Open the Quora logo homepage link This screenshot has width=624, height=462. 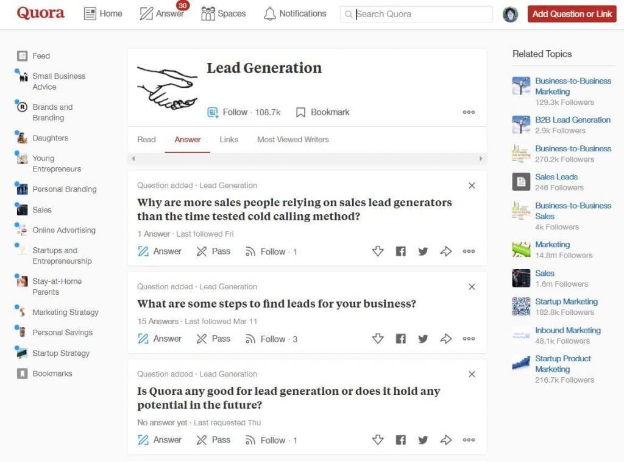point(40,13)
